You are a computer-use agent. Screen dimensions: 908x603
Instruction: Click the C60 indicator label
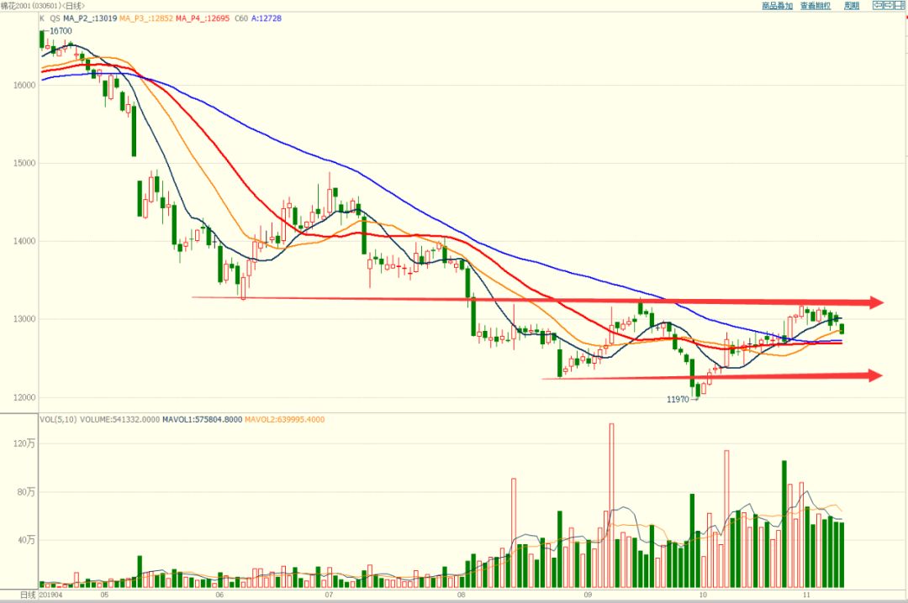click(x=241, y=18)
